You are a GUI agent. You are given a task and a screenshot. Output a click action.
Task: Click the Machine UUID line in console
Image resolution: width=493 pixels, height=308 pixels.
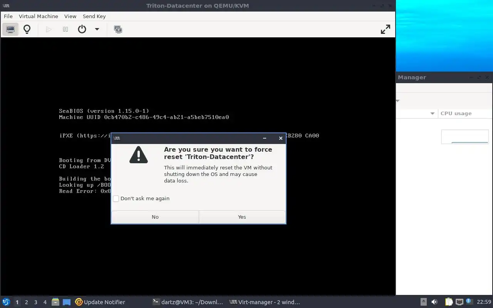(144, 117)
